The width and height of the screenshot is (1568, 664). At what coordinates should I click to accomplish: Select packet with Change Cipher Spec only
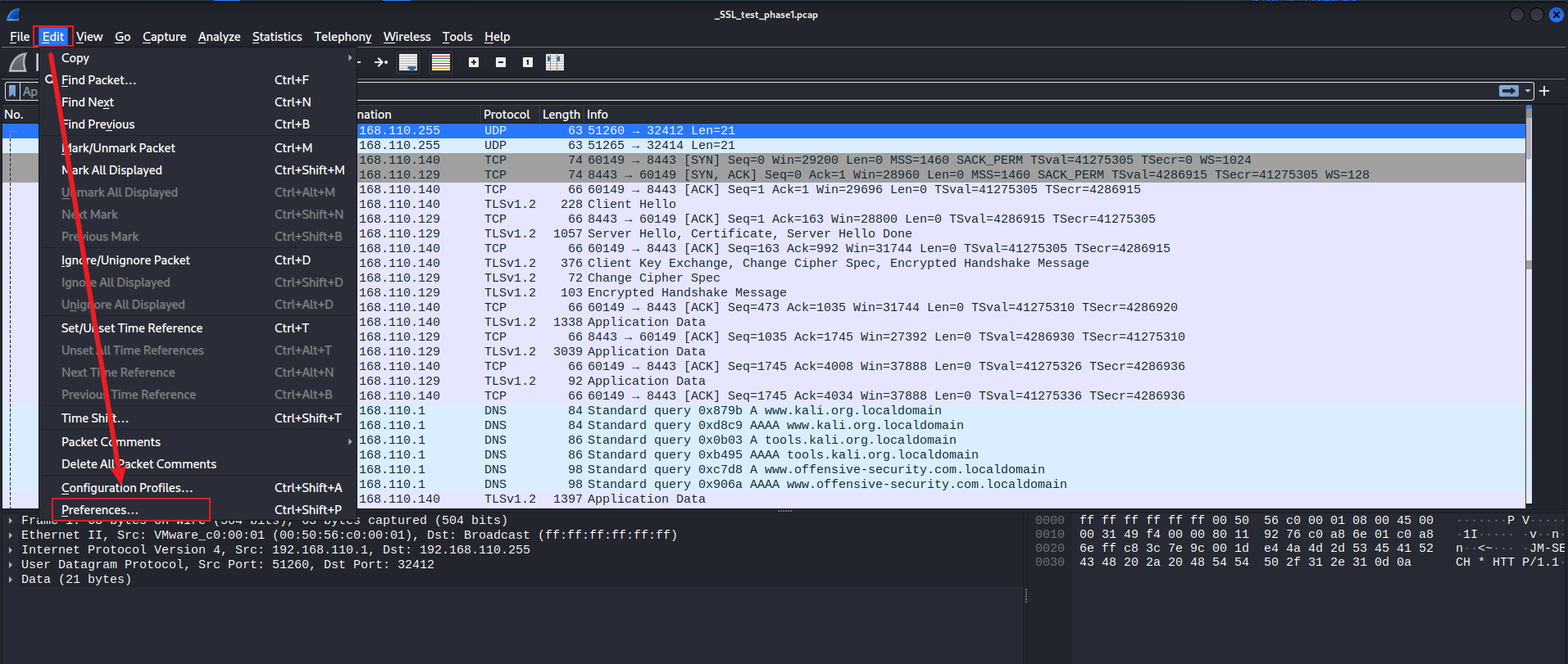941,278
